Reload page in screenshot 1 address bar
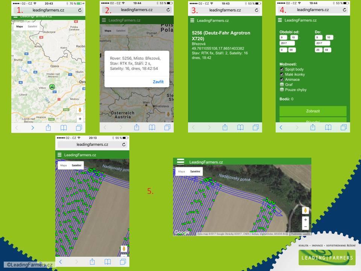361x271 pixels. 80,10
